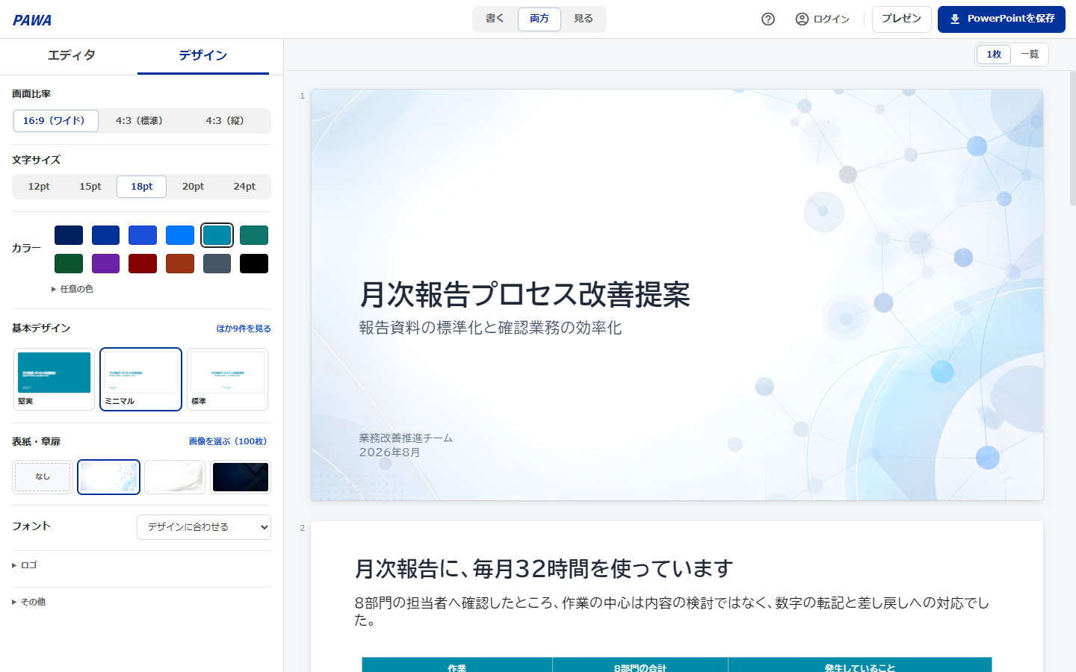Select 16:9 (ワイド) aspect ratio
Viewport: 1076px width, 672px height.
[x=56, y=121]
